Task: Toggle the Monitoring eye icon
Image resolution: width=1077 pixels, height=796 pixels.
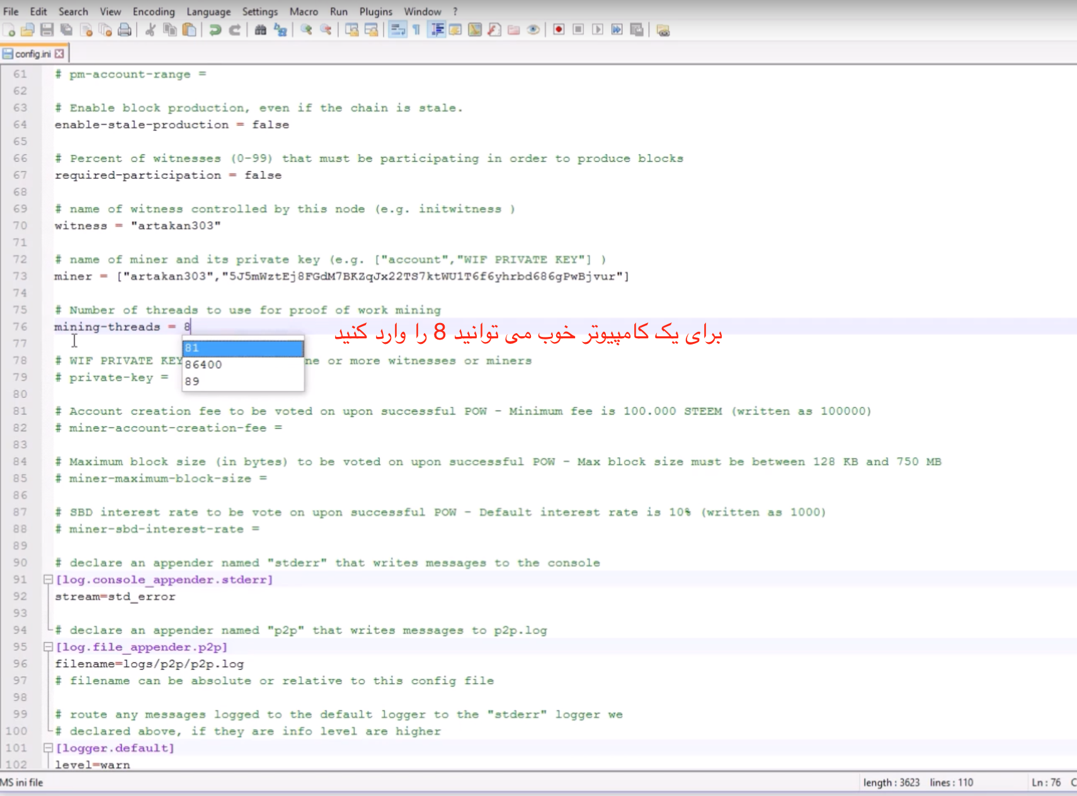Action: click(533, 30)
